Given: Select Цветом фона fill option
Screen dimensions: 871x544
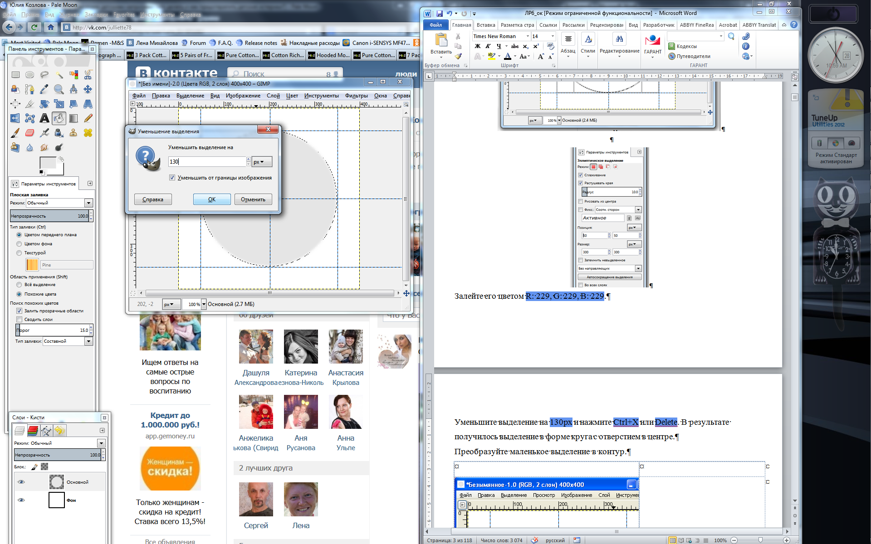Looking at the screenshot, I should (x=19, y=244).
